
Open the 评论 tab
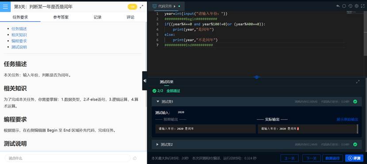130,17
